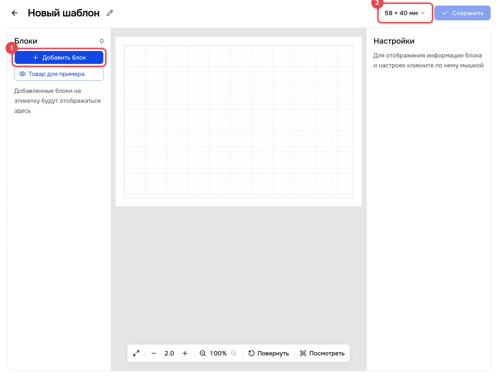Zoom out with the magnifier minus icon

[x=203, y=353]
